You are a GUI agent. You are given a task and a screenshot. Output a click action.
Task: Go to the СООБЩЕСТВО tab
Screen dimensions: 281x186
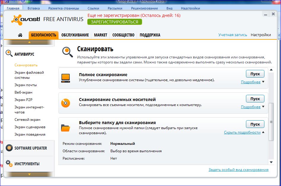coord(123,35)
